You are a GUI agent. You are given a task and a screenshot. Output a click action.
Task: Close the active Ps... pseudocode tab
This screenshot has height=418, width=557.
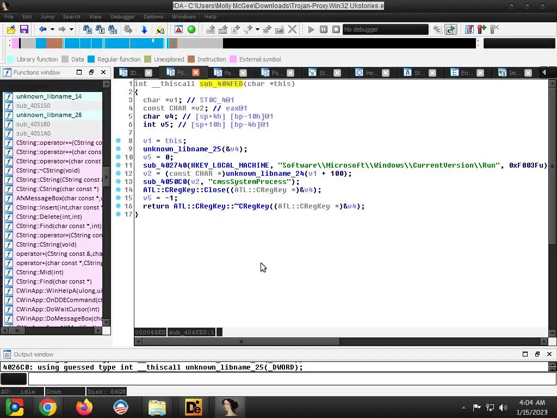pyautogui.click(x=196, y=72)
